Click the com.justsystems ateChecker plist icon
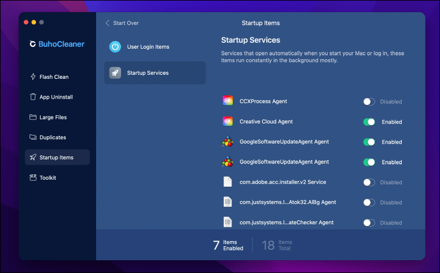Image resolution: width=440 pixels, height=273 pixels. (228, 222)
